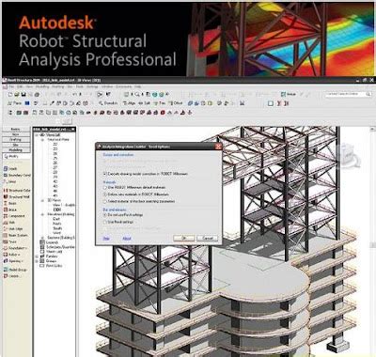This screenshot has height=357, width=376.
Task: Select the Slab Edge tool
Action: tap(13, 229)
